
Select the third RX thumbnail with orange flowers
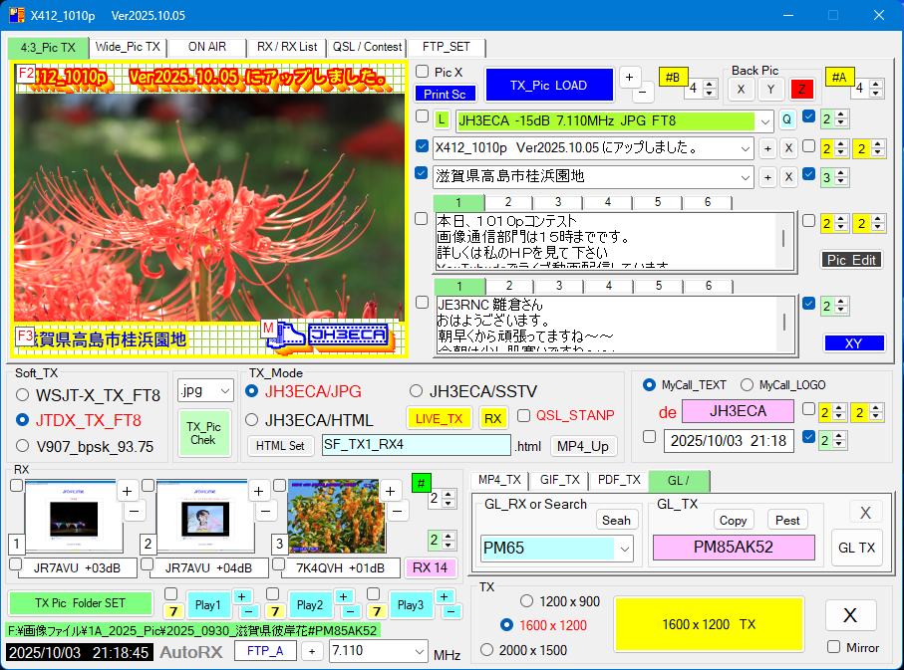pyautogui.click(x=336, y=517)
